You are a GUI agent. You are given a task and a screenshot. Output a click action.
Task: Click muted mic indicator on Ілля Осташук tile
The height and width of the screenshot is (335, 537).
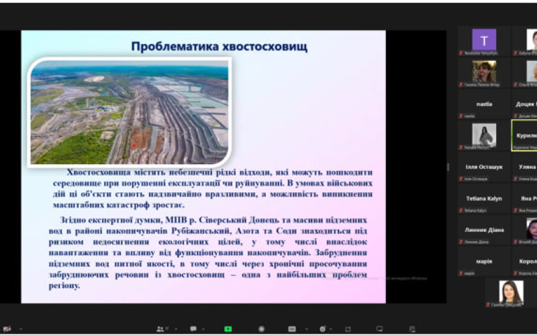(x=461, y=179)
